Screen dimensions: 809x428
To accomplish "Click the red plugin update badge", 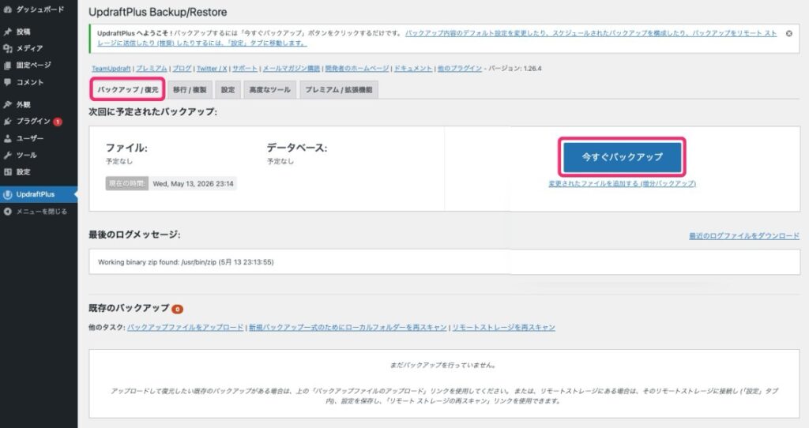I will (58, 122).
